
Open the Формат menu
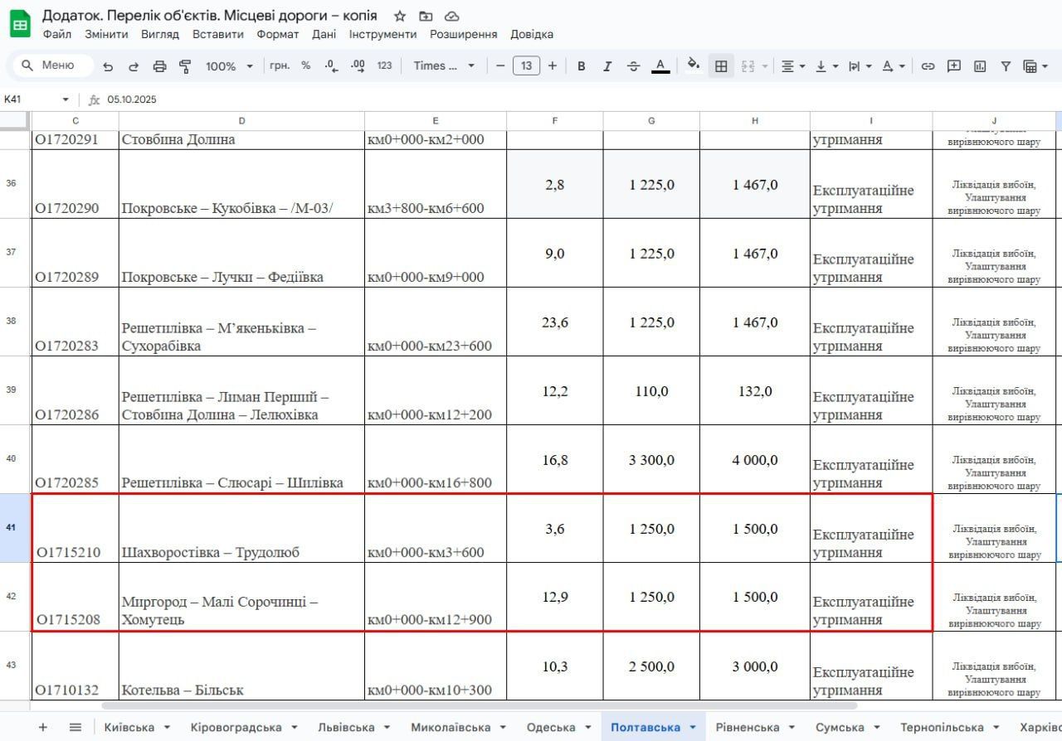point(277,34)
